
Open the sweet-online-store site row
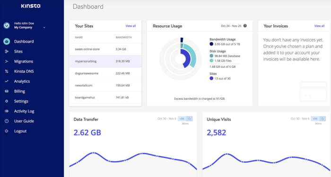tap(105, 49)
